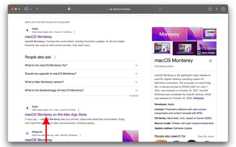This screenshot has height=147, width=236.
Task: Expand "Should we upgrade to macOS Monterey?"
Action: 136,74
